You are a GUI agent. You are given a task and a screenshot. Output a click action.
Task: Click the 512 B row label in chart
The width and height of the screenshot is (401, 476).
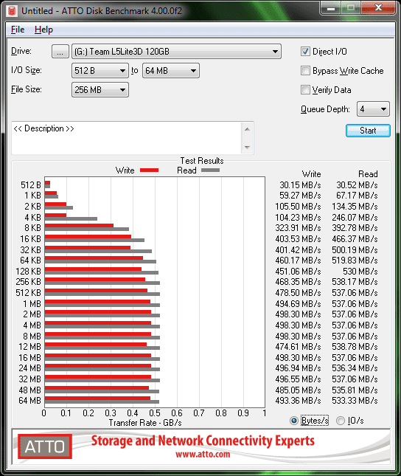31,185
